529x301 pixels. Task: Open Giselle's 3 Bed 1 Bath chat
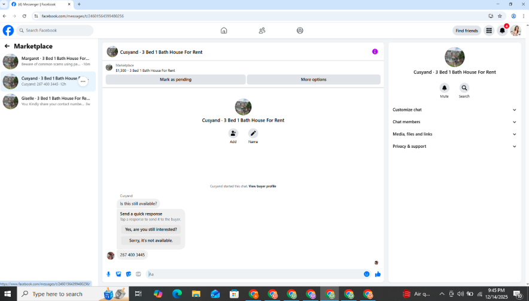[48, 101]
